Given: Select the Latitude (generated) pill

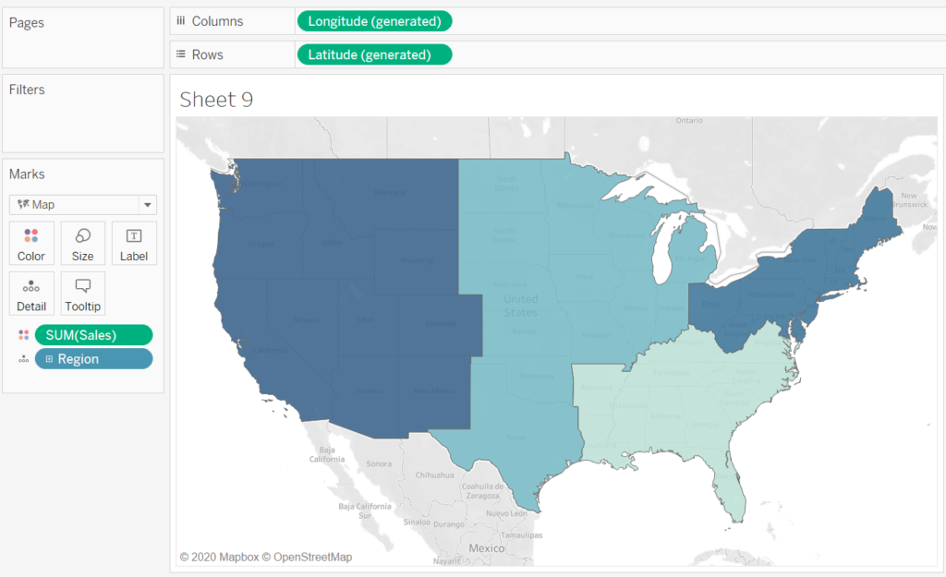Looking at the screenshot, I should pyautogui.click(x=374, y=54).
